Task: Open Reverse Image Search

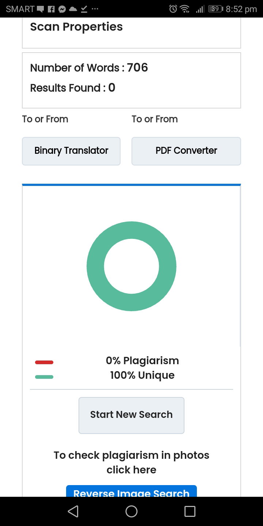Action: pyautogui.click(x=131, y=491)
